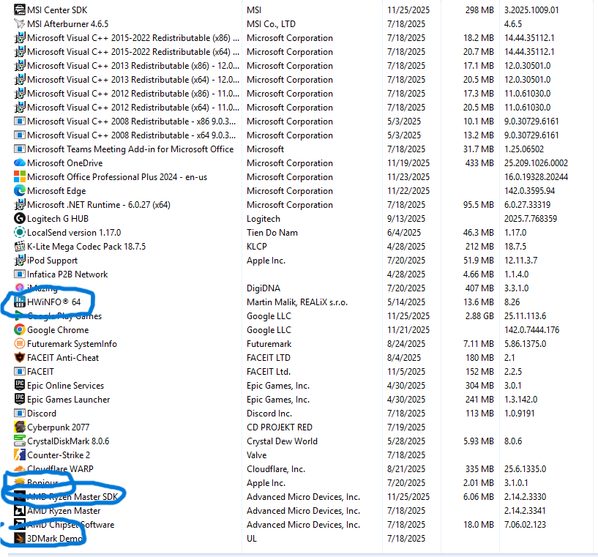Click version 142.0.7444.176
The image size is (598, 557).
click(531, 330)
